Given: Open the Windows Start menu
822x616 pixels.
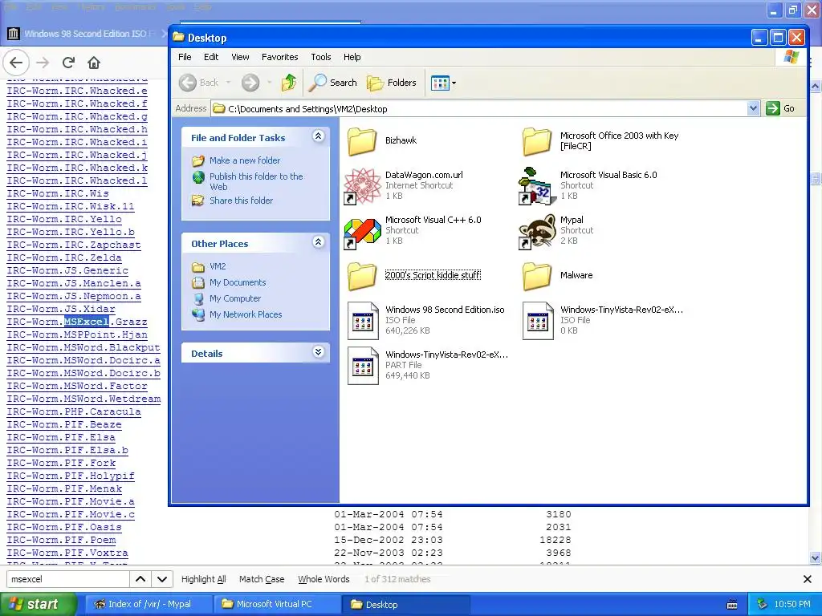Looking at the screenshot, I should pyautogui.click(x=39, y=604).
